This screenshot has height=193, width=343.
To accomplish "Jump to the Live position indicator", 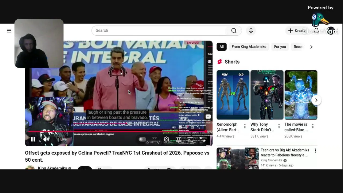I will (x=63, y=139).
